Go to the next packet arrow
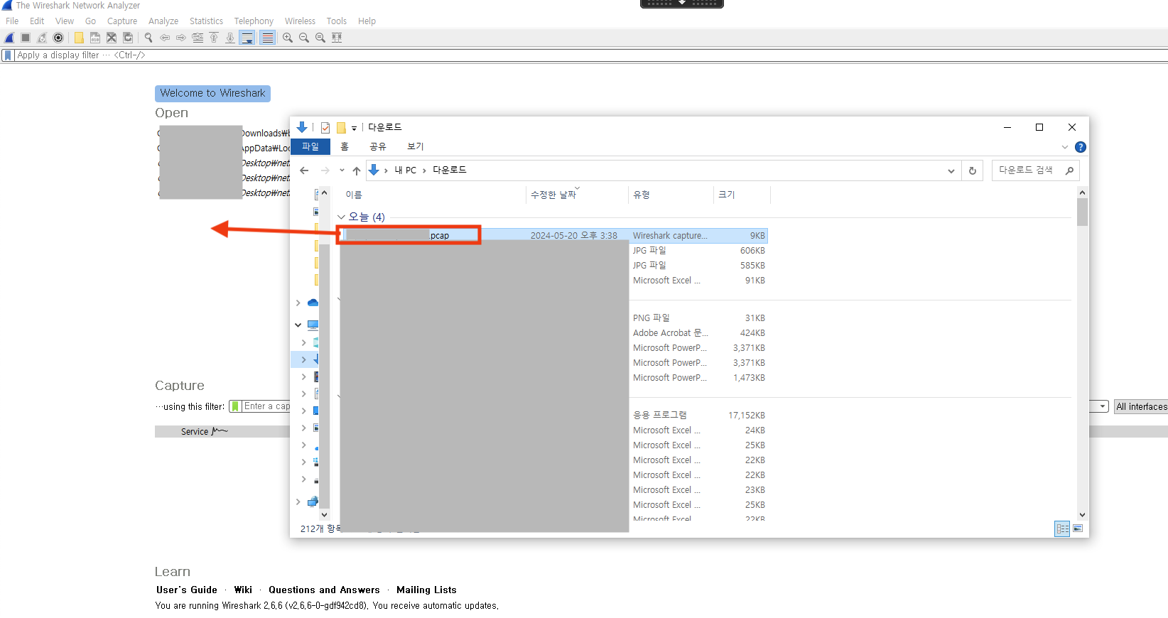The width and height of the screenshot is (1168, 618). pos(181,38)
